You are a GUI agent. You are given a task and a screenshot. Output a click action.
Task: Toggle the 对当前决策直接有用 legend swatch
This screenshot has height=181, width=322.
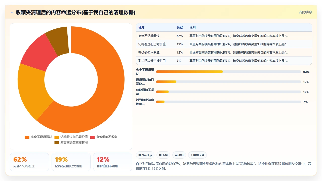coord(57,143)
